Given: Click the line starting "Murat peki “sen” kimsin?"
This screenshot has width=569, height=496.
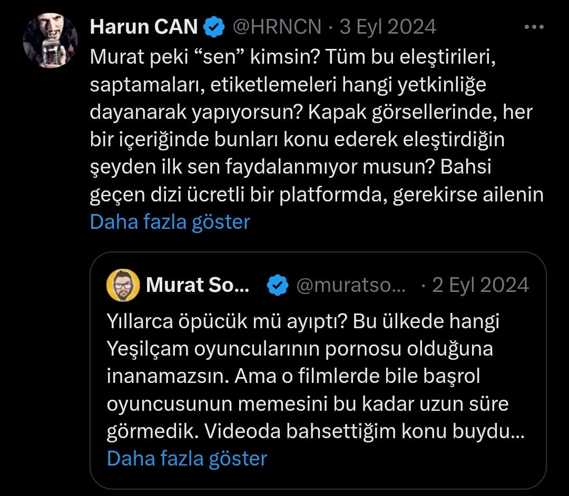Looking at the screenshot, I should (x=293, y=57).
